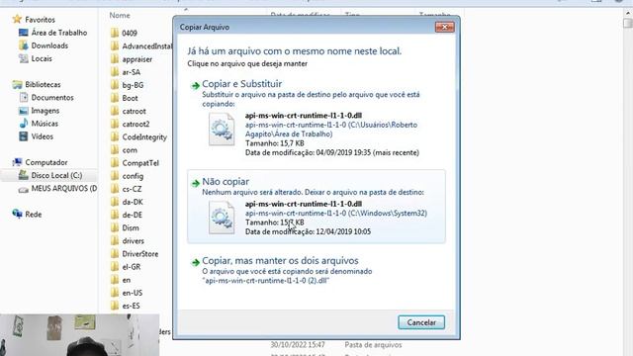Viewport: 633px width, 356px height.
Task: Click the Imagens library icon
Action: click(x=24, y=110)
